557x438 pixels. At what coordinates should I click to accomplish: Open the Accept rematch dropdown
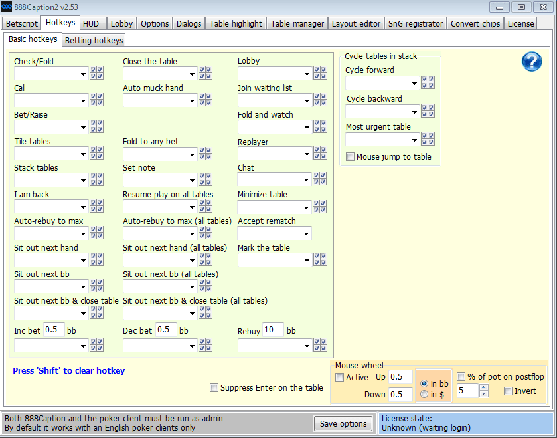click(307, 233)
